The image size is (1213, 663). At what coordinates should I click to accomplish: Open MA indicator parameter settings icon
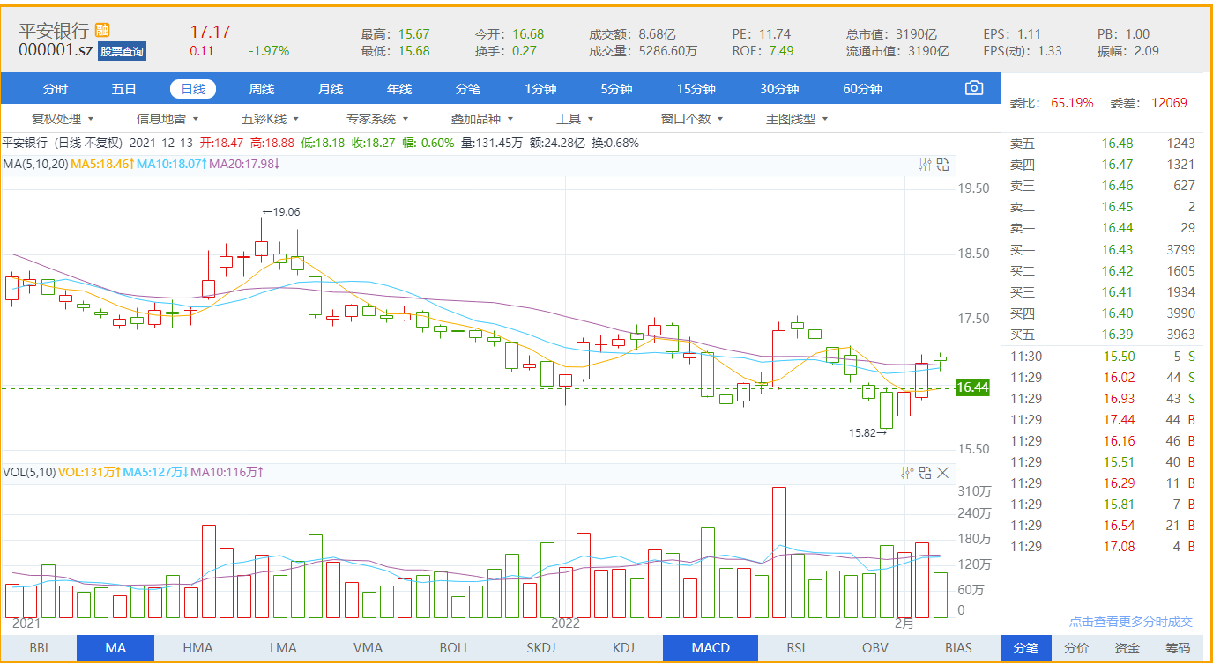(x=925, y=165)
